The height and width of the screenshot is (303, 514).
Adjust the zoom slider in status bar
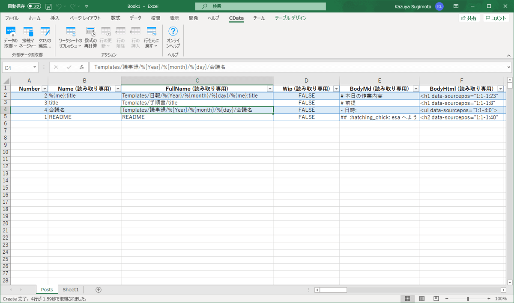(468, 298)
